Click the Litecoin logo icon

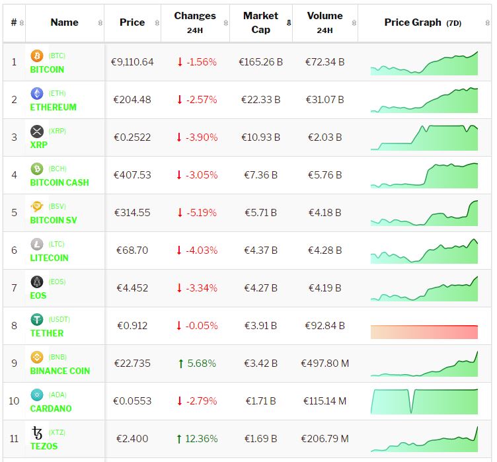[37, 245]
